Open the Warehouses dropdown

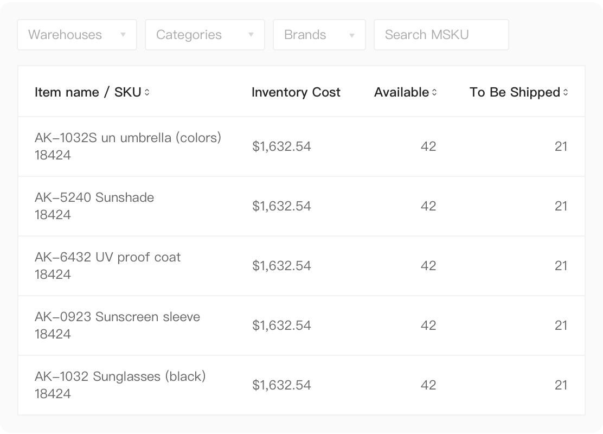(x=76, y=35)
